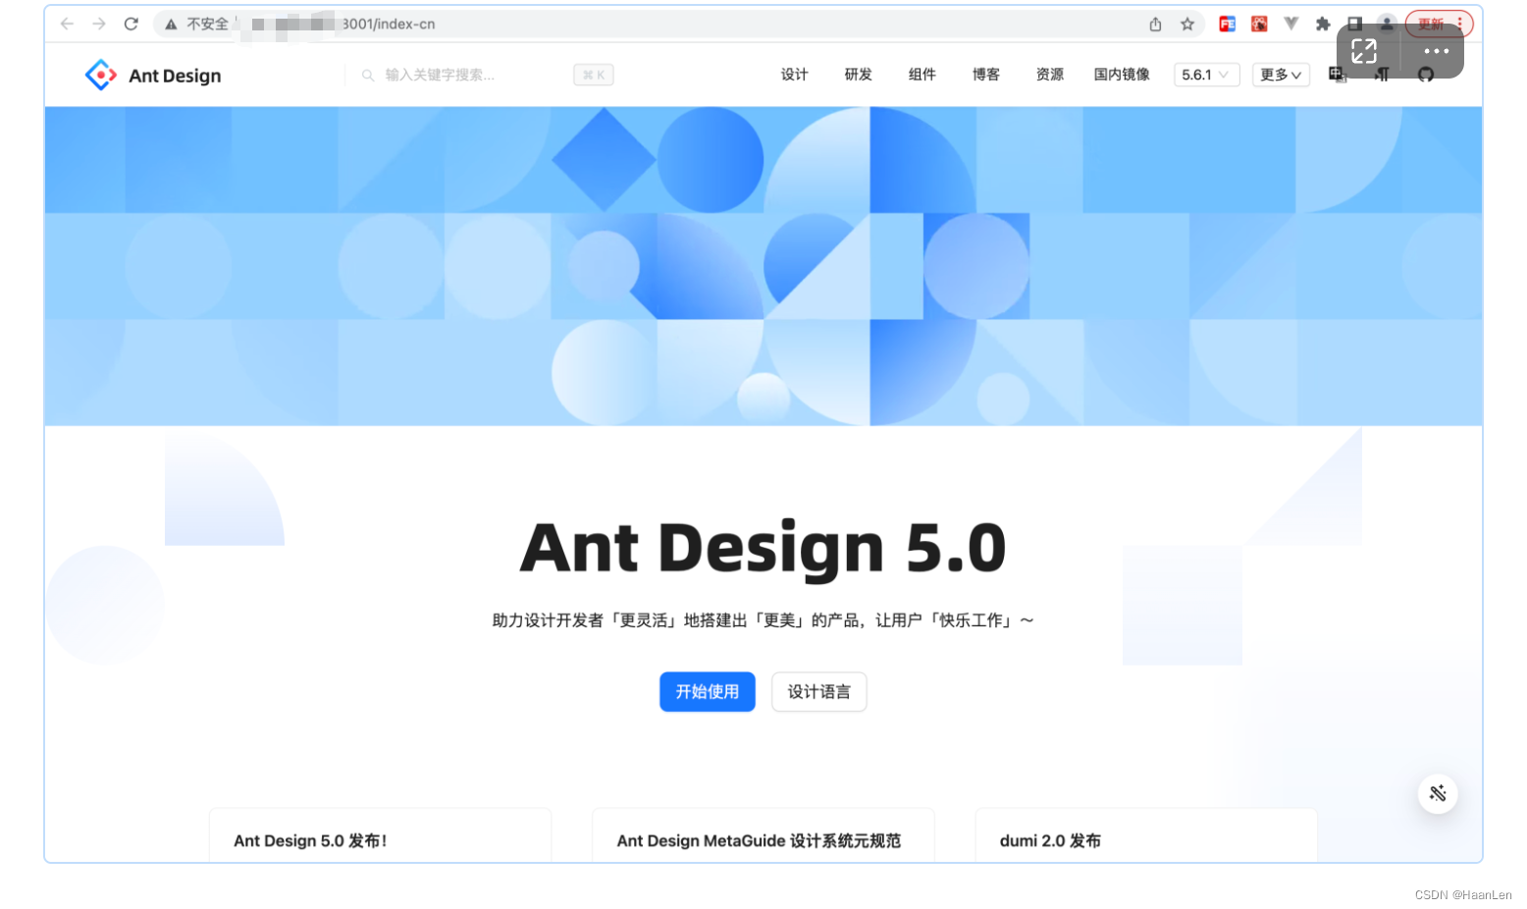
Task: Click the search magnifier icon
Action: (x=368, y=75)
